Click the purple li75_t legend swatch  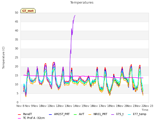(113, 115)
